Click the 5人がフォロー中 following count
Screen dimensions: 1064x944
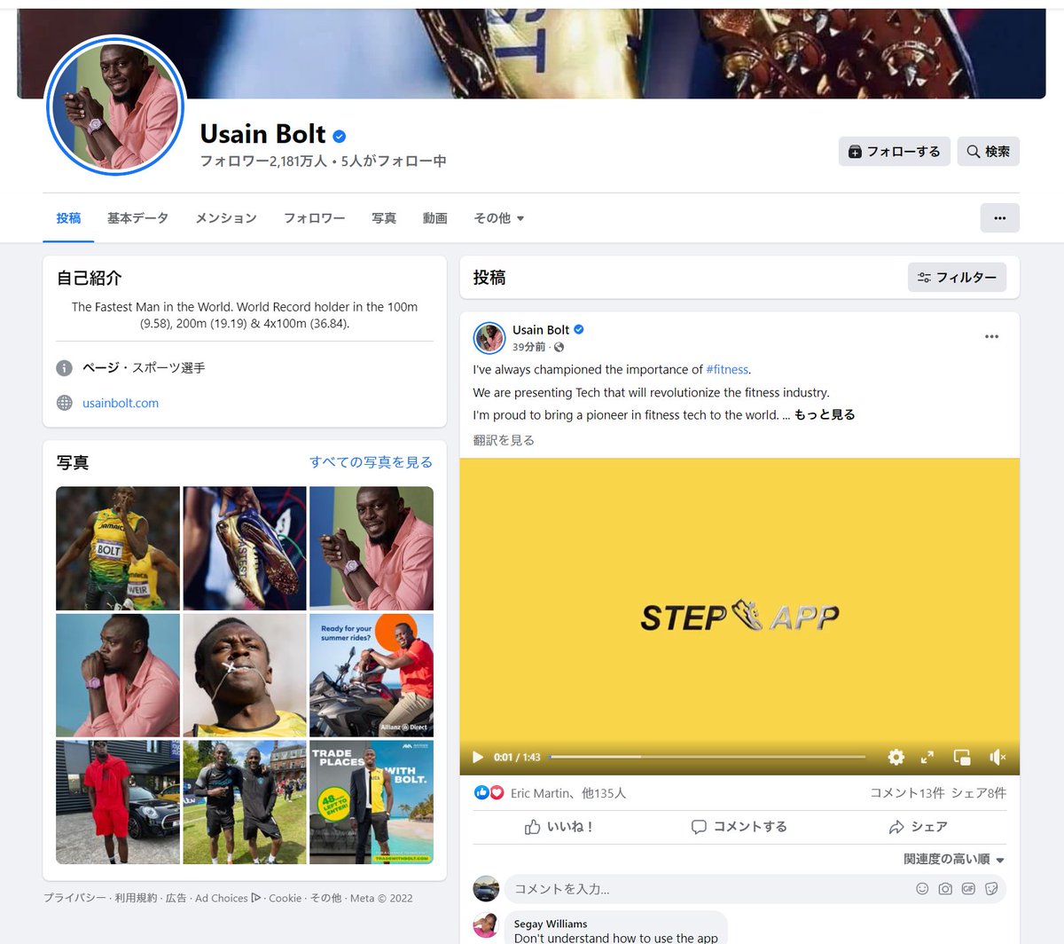tap(394, 161)
